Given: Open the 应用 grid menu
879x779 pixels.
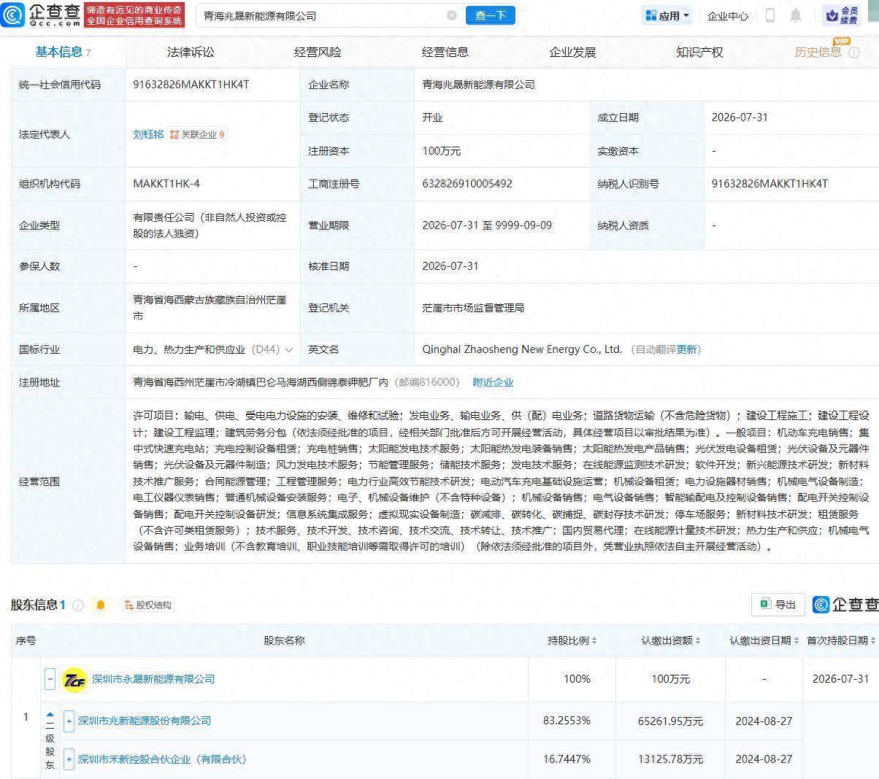Looking at the screenshot, I should point(667,15).
